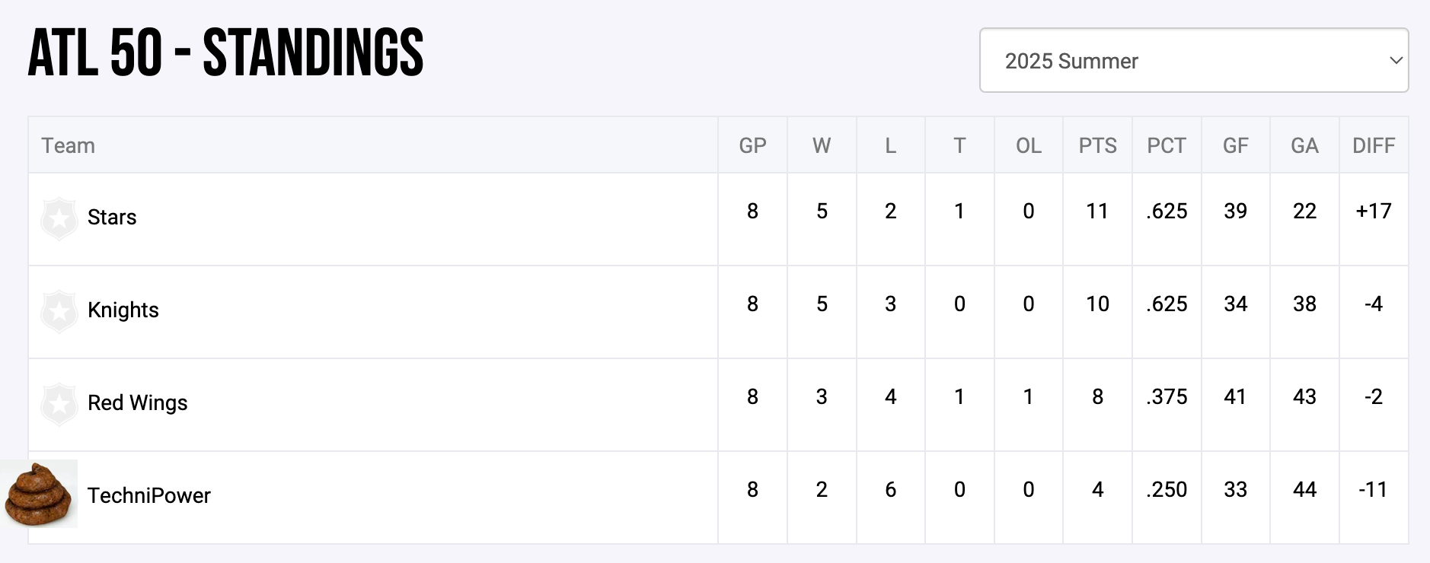Open the TechniPower team name link
1430x563 pixels.
pos(149,496)
